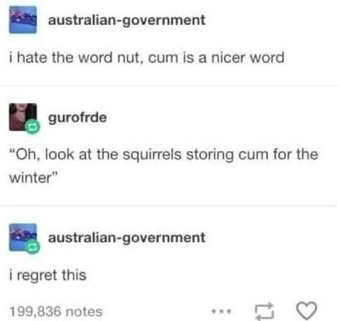
Task: Click "nicer word" at end of first post
Action: [247, 58]
